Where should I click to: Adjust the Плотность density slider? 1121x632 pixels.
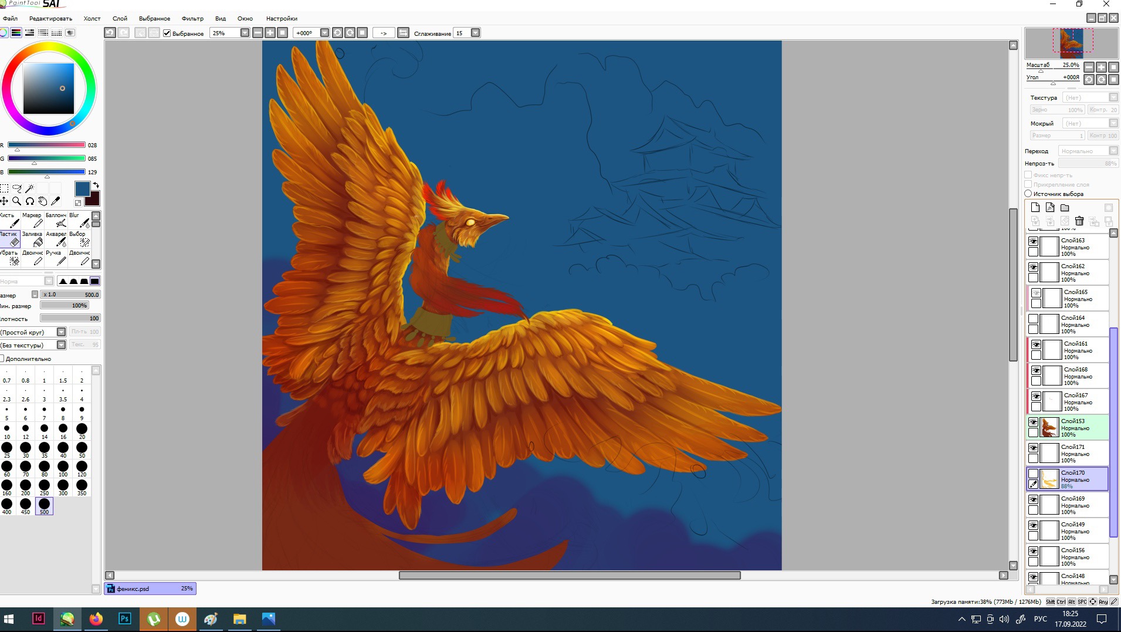tap(70, 318)
